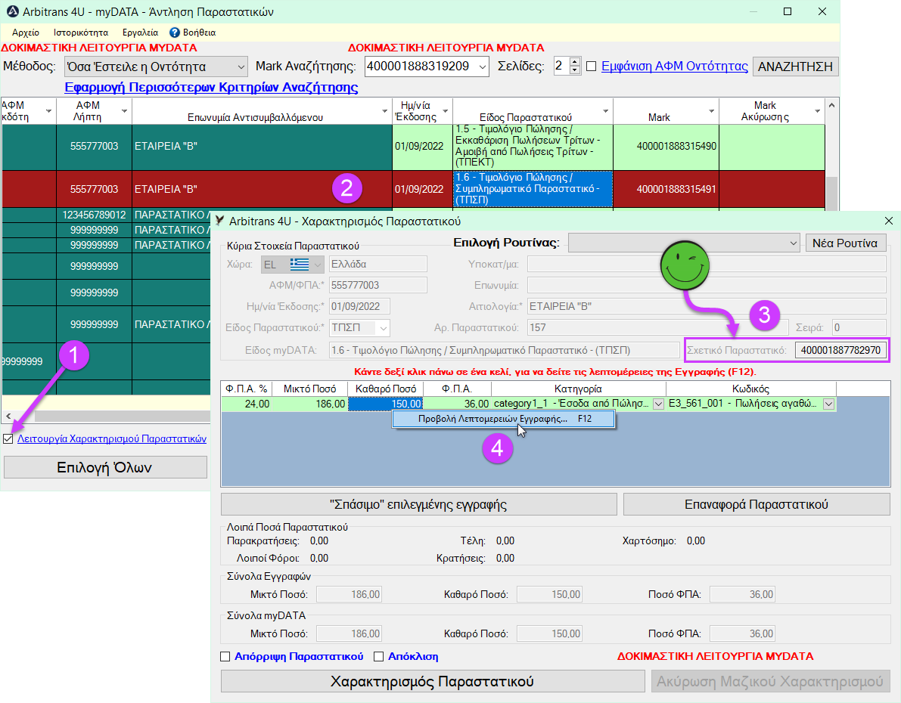
Task: Click the Λειτουργία Χαρακτηρισμού Παραστατικών link
Action: click(112, 438)
